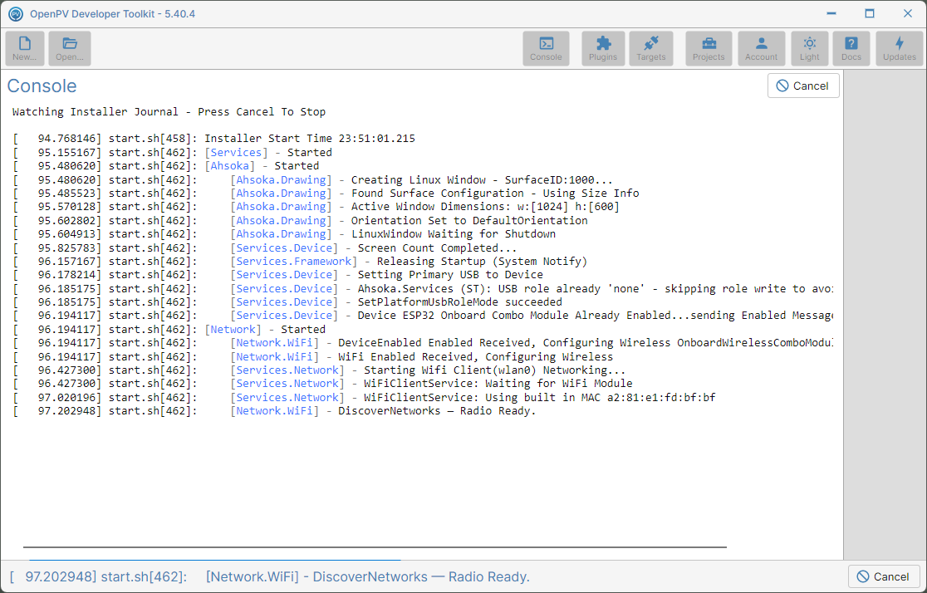Select the Console toolbar icon
Image resolution: width=927 pixels, height=593 pixels.
click(x=546, y=48)
